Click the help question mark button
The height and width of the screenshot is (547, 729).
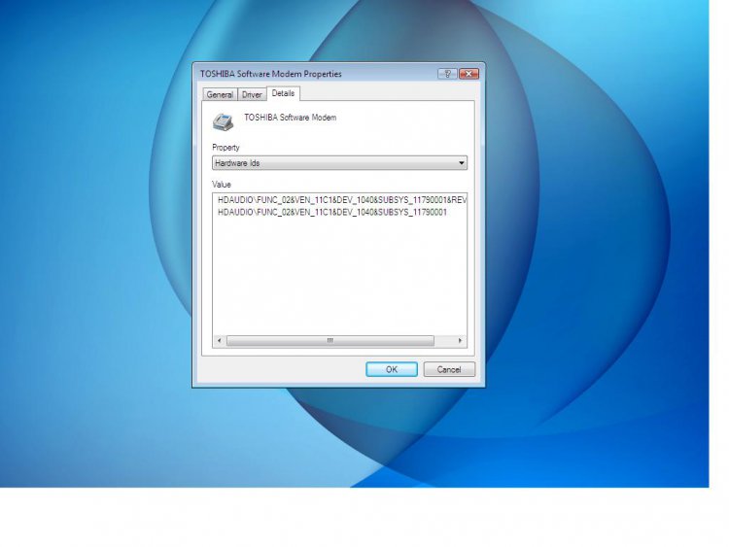tap(447, 74)
